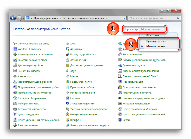The image size is (191, 139).
Task: Click the magnifier search icon
Action: (x=178, y=18)
